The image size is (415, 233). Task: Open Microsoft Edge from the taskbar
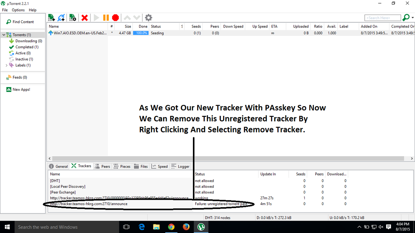[142, 227]
